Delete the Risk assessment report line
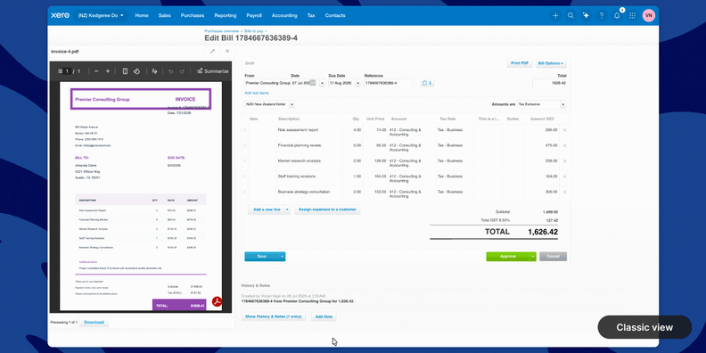Viewport: 706px width, 353px height. tap(564, 130)
